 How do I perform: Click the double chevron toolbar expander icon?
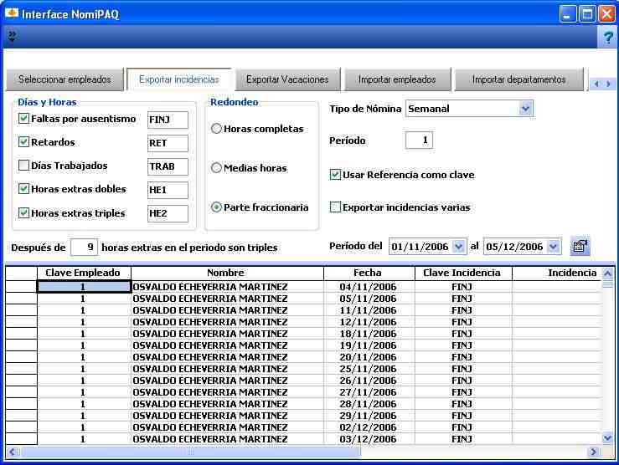pos(13,36)
